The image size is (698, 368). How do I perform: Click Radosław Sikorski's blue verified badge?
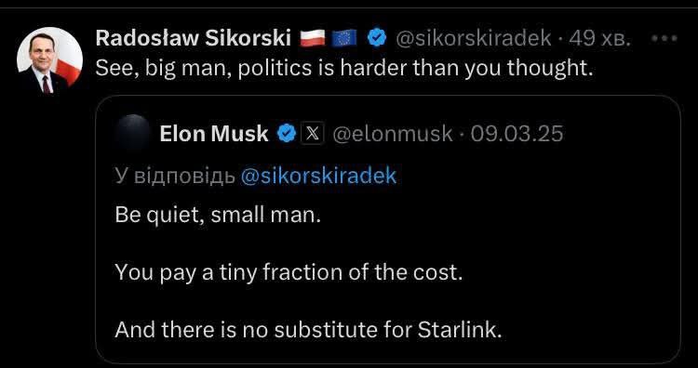377,39
